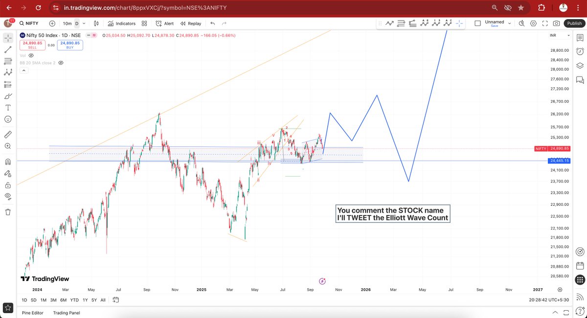
Task: Undo the last chart action
Action: 212,23
